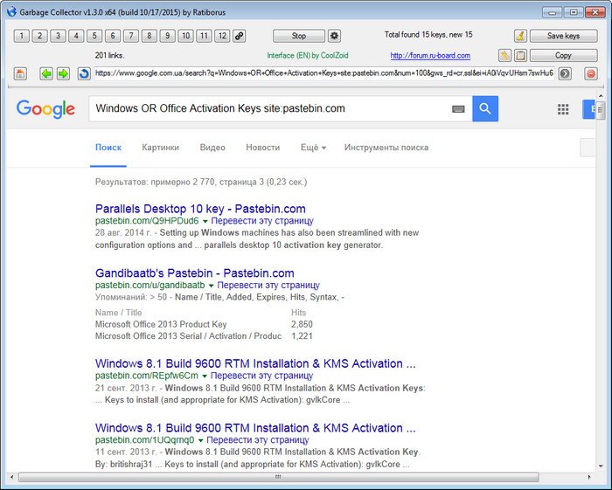The image size is (612, 490).
Task: Click 'Total found 15 keys, new 15' text
Action: [x=428, y=35]
